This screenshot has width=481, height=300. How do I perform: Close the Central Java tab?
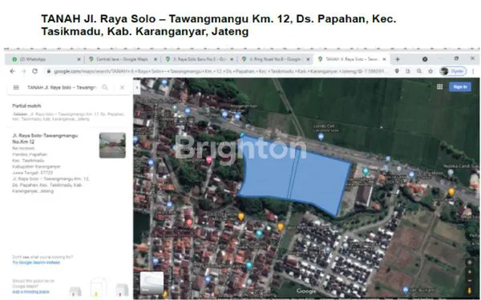156,59
